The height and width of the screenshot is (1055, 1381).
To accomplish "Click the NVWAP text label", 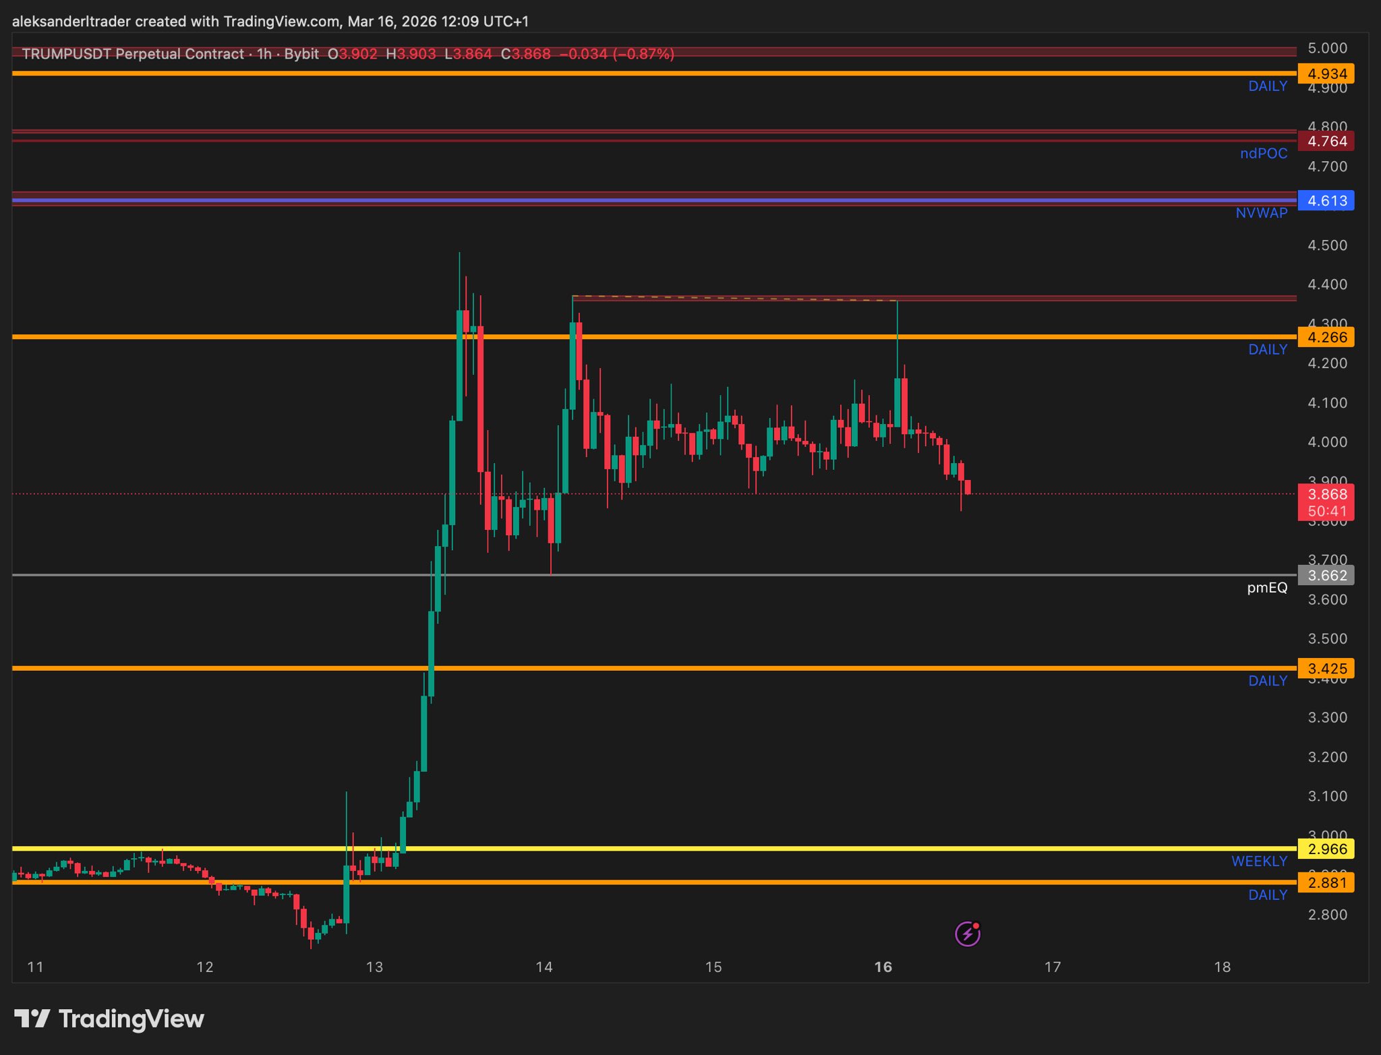I will pos(1261,213).
